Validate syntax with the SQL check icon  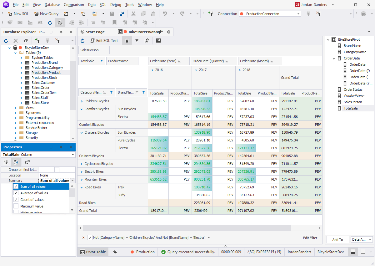point(60,23)
